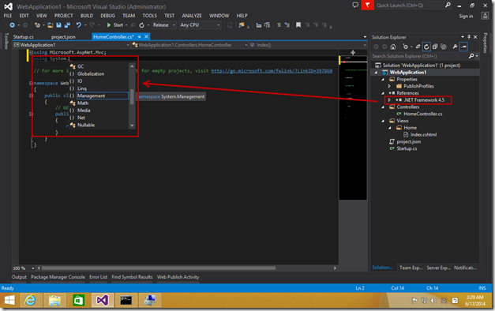Image resolution: width=495 pixels, height=311 pixels.
Task: Click the Properties wrench icon
Action: click(x=455, y=47)
